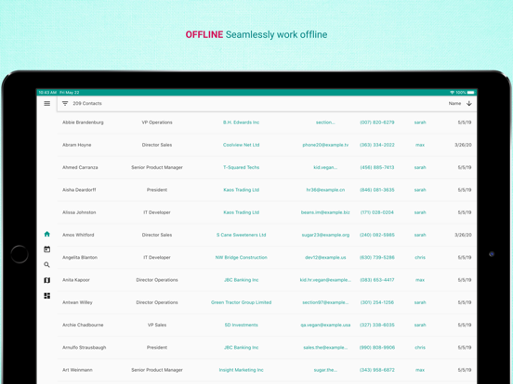
Task: Call phone number (301) 254-1256
Action: [377, 302]
